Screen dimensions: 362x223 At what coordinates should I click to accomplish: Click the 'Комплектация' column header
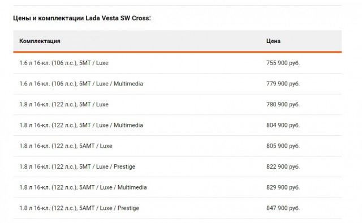tap(40, 41)
